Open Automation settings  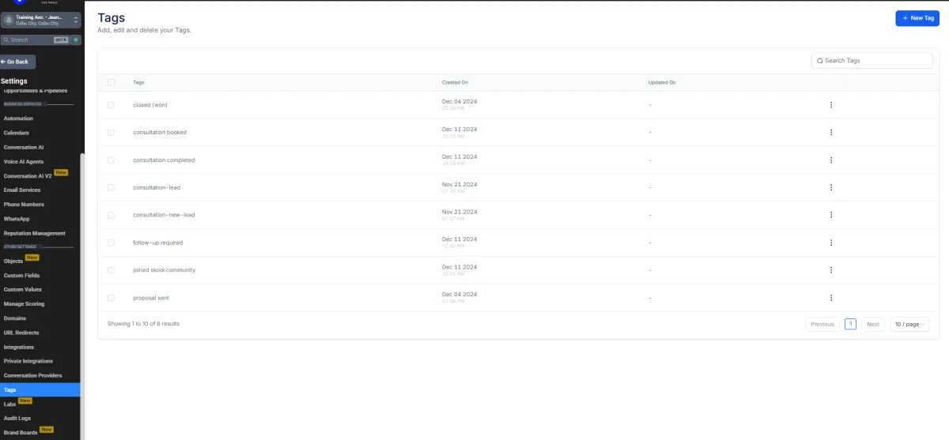[19, 118]
